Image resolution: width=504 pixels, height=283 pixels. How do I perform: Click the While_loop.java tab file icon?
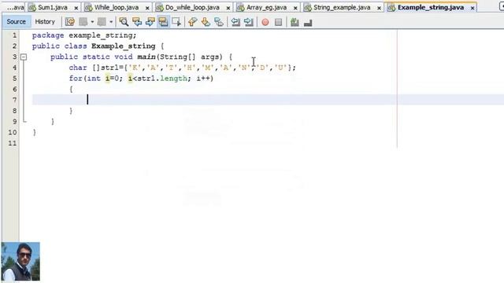pyautogui.click(x=88, y=7)
